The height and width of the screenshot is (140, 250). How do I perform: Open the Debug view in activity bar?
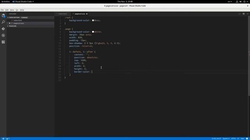3,35
